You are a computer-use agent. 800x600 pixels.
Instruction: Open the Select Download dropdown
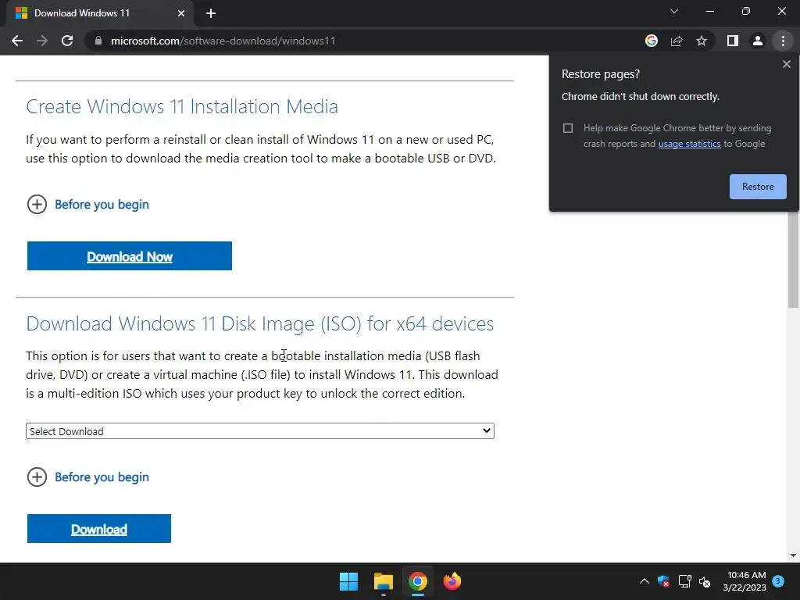click(260, 431)
